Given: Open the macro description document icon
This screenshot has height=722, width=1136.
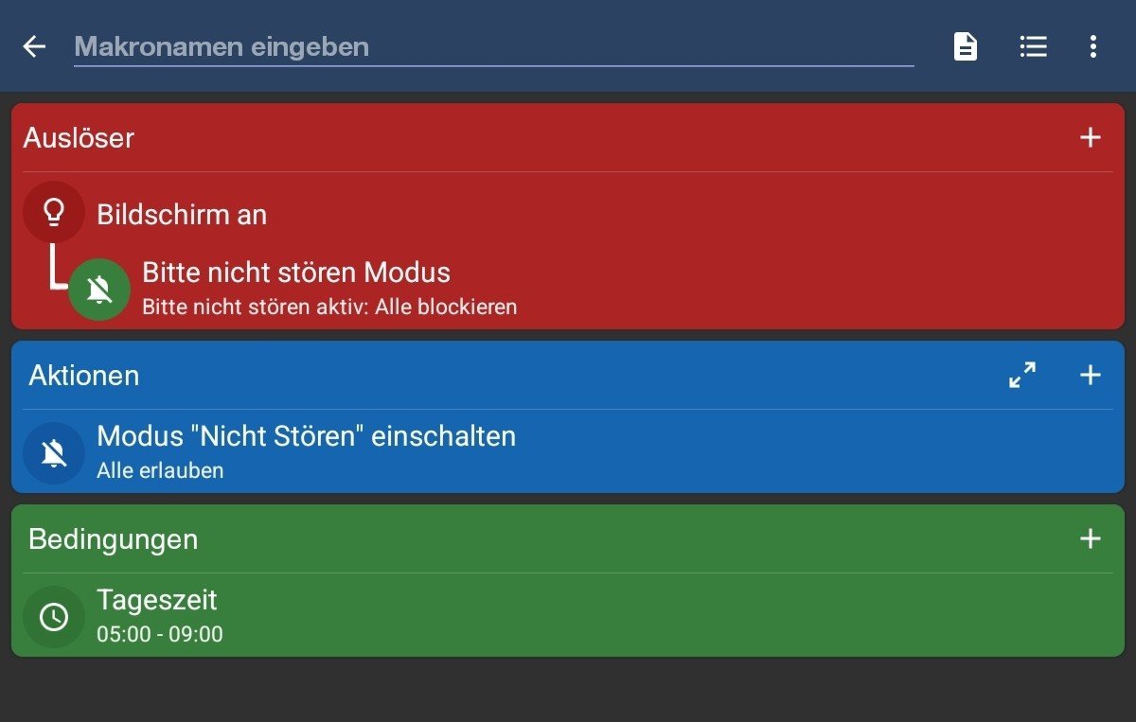Looking at the screenshot, I should [965, 46].
